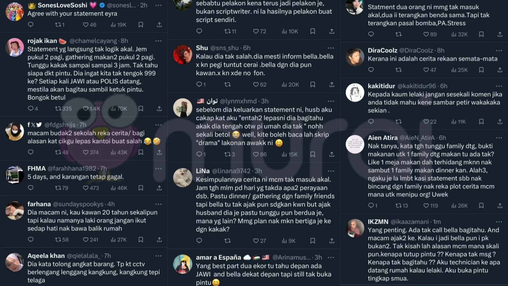Screen dimensions: 508x286
Task: Open @chamelcayang profile handle link
Action: coord(93,41)
